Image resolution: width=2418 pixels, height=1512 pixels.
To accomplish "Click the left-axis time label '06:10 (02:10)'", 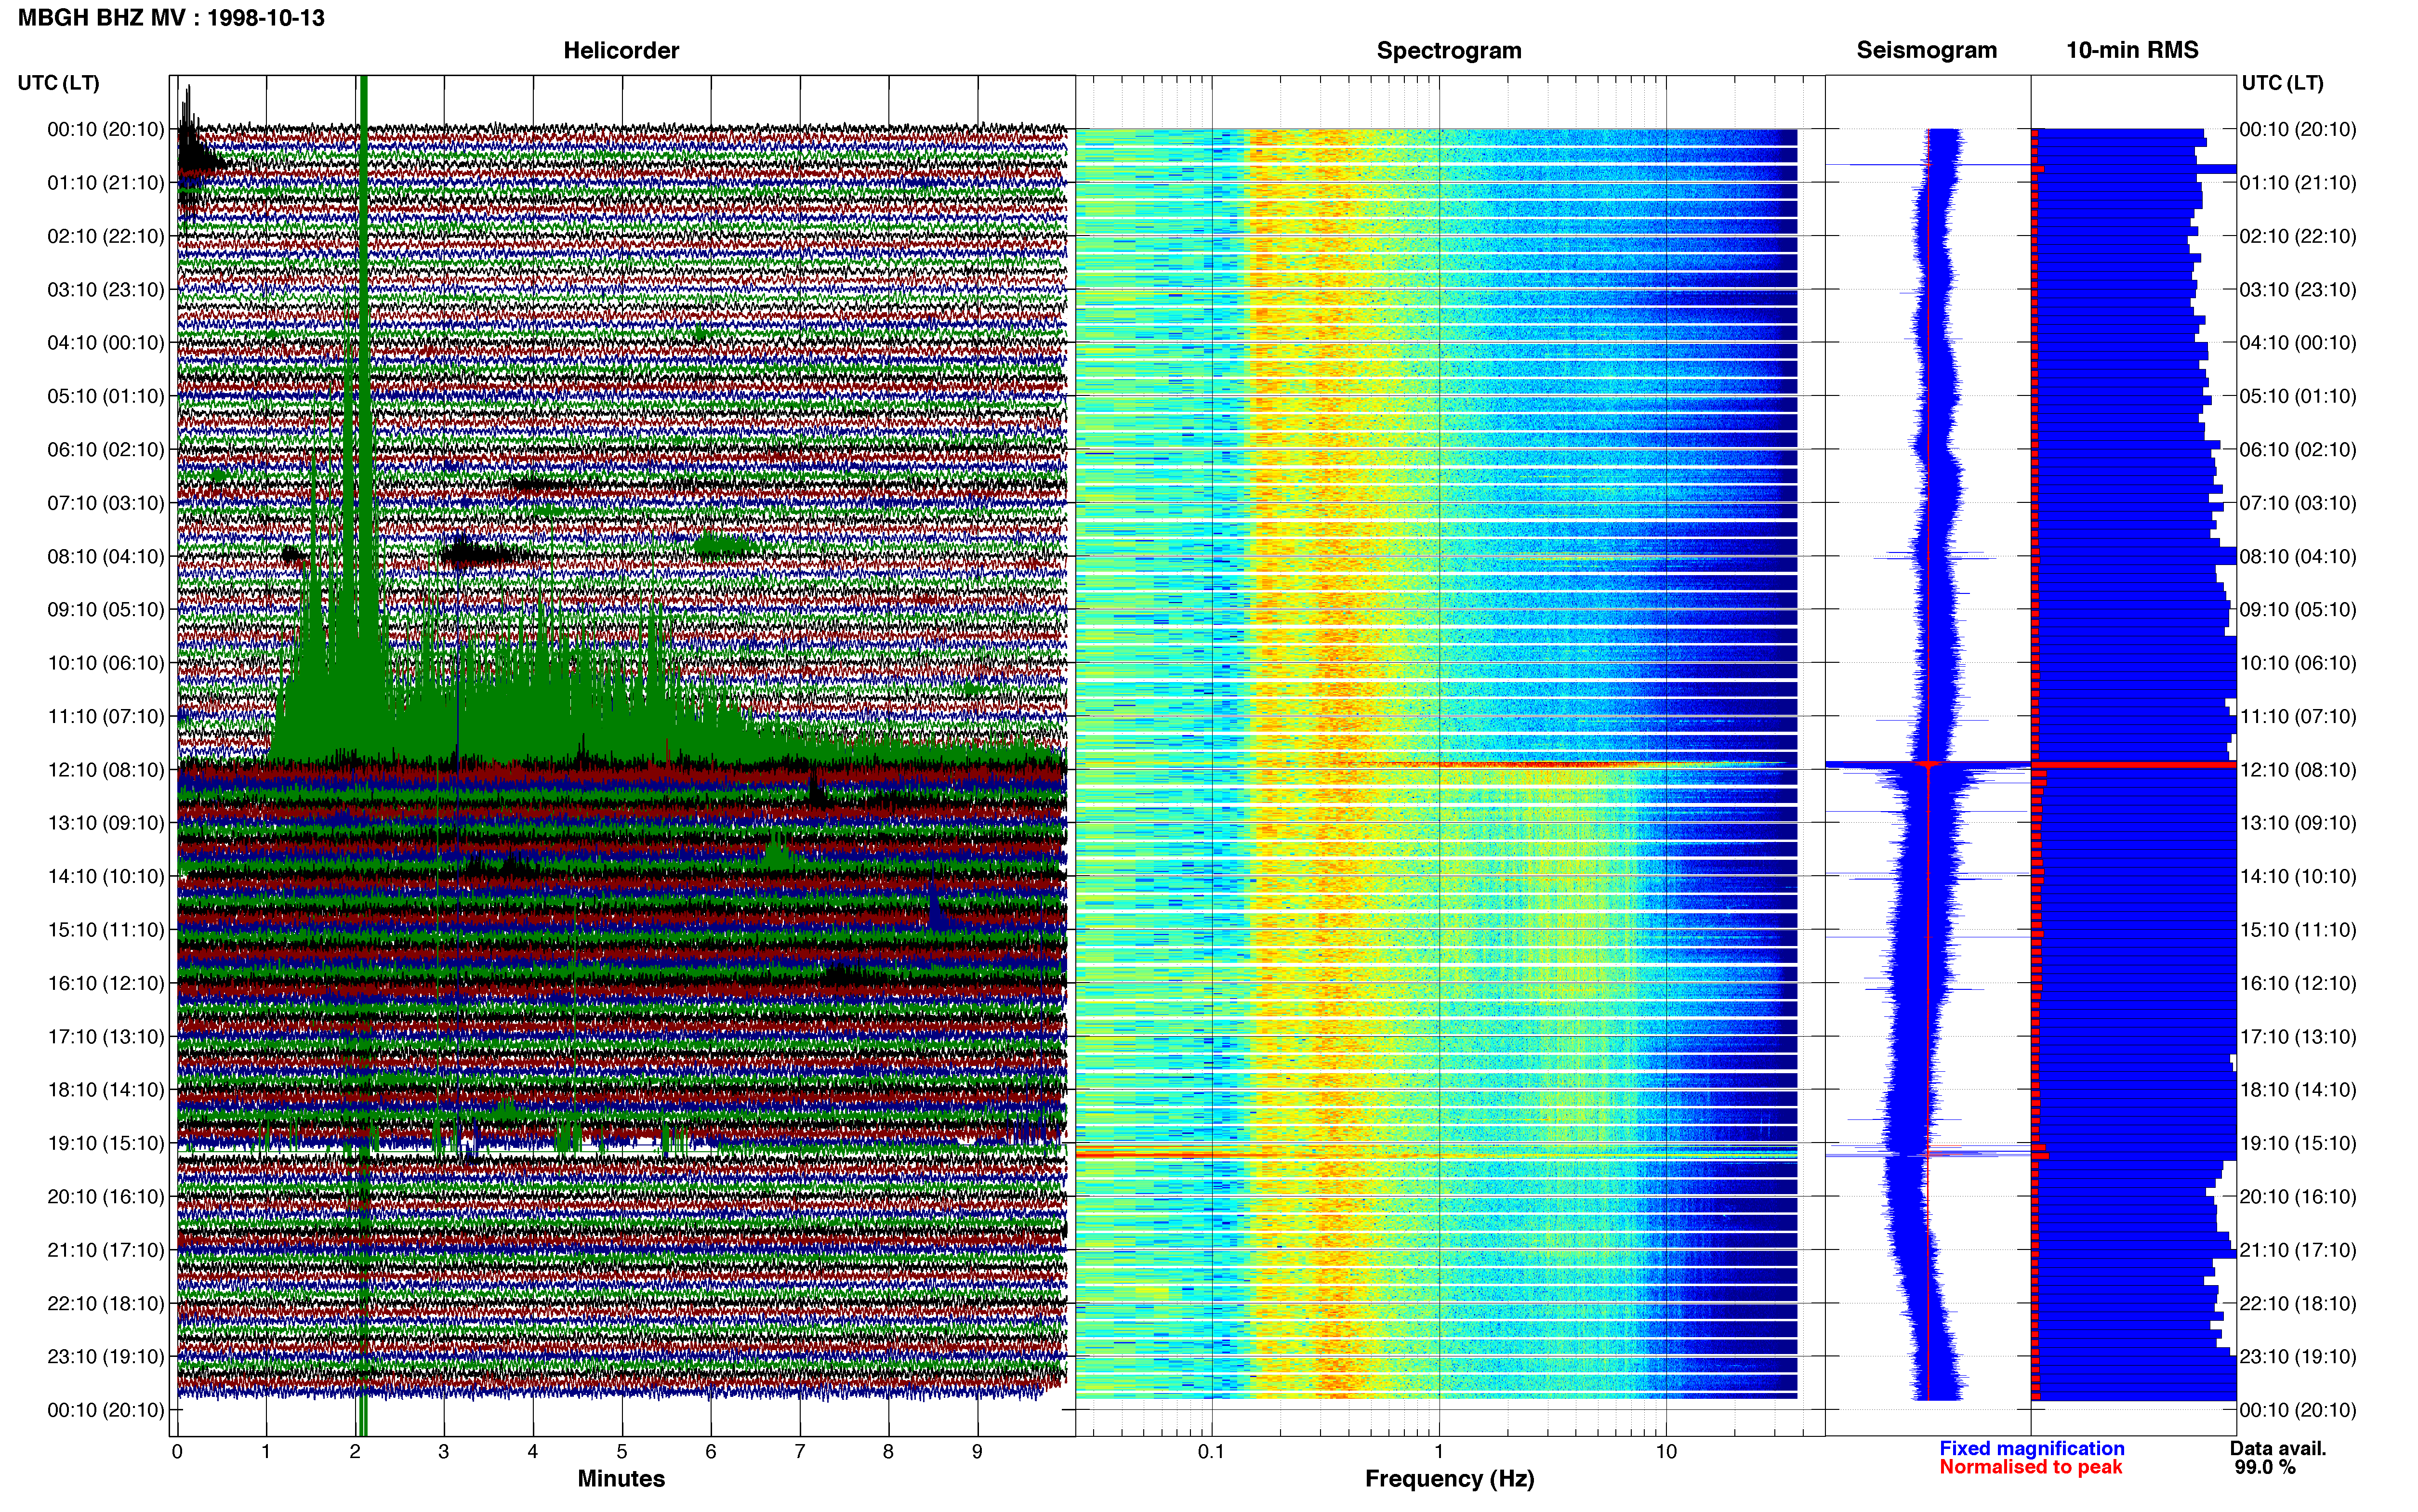I will tap(106, 450).
